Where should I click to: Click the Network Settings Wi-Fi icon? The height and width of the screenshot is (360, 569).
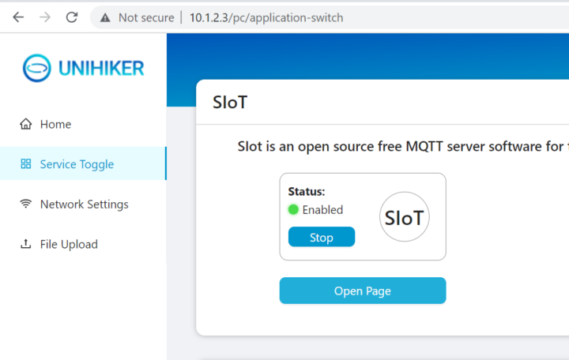26,204
